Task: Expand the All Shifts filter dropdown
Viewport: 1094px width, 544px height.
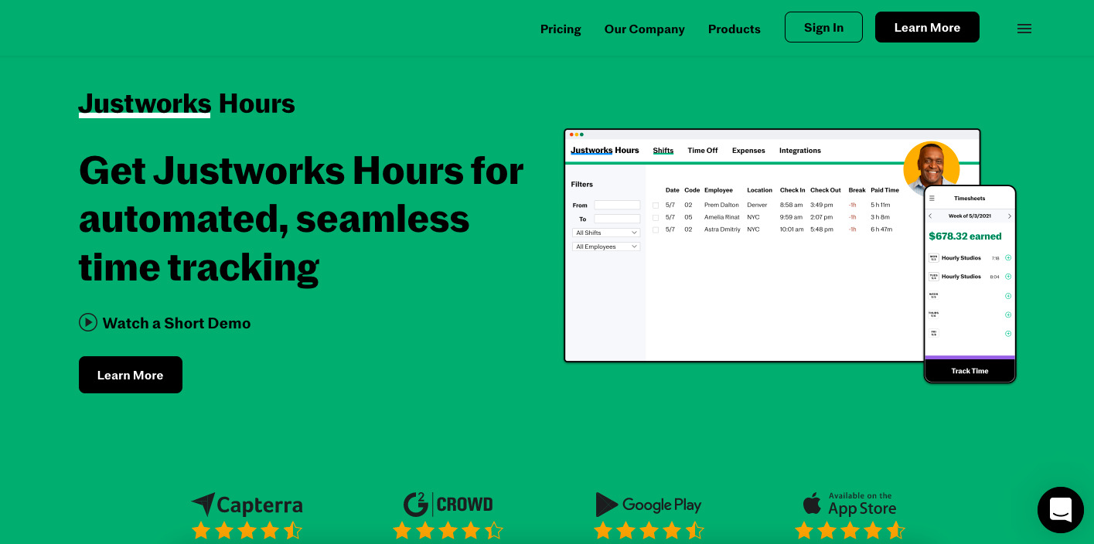Action: pos(606,233)
